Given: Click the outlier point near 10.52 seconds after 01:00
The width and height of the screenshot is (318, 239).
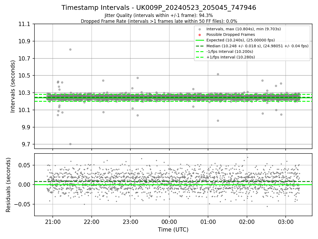Looking at the screenshot, I should pyautogui.click(x=218, y=74).
